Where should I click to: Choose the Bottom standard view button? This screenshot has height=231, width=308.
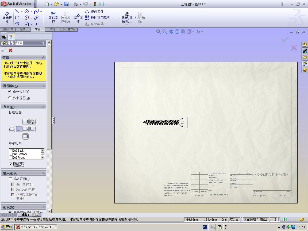(x=25, y=136)
